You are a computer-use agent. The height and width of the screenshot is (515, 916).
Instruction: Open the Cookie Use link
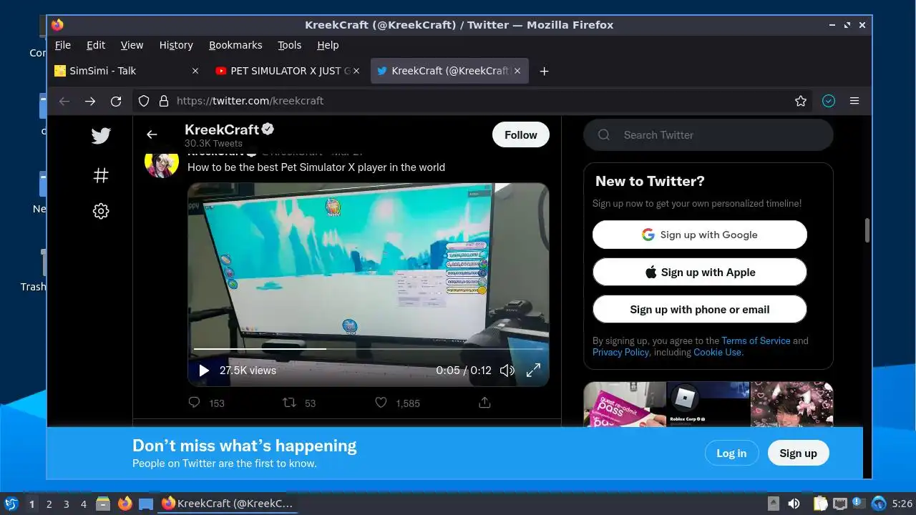pyautogui.click(x=718, y=352)
